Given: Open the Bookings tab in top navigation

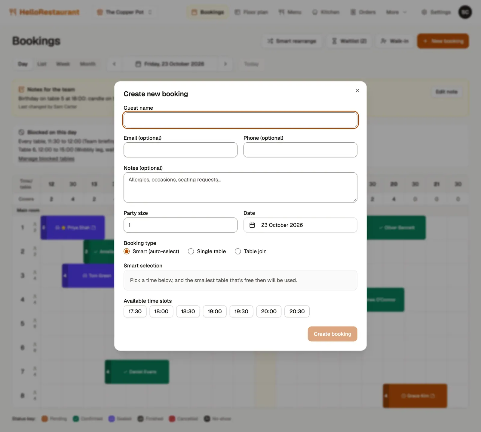Looking at the screenshot, I should (x=208, y=12).
